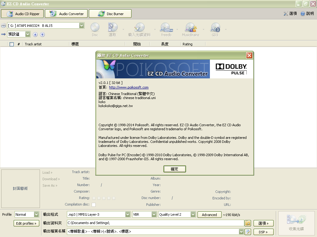Expand the Profile Normal dropdown

coord(37,214)
